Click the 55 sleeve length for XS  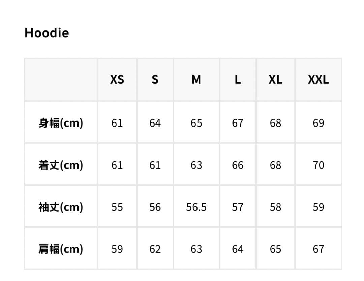pyautogui.click(x=117, y=207)
